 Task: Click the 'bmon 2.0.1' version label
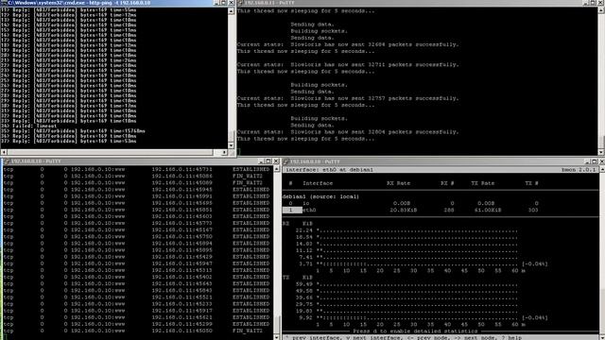pyautogui.click(x=579, y=170)
